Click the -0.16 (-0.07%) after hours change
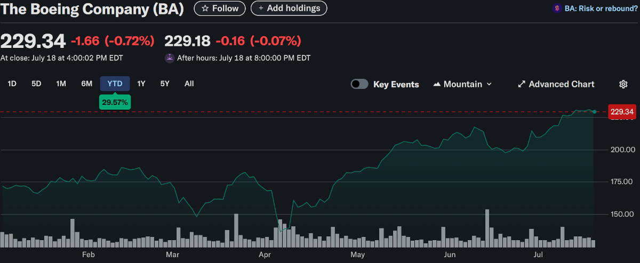 pos(259,40)
